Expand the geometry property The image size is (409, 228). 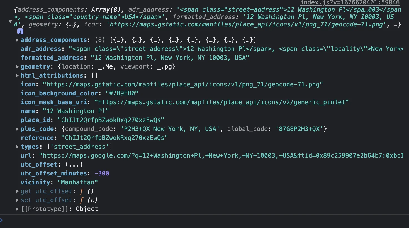17,67
